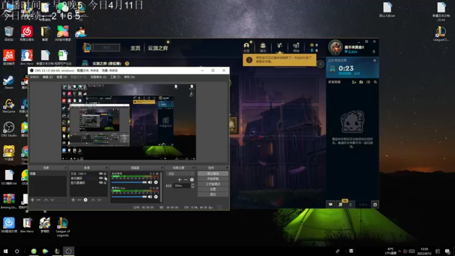Toggle voice microphone icon in League client
The image size is (455, 256).
click(x=350, y=205)
